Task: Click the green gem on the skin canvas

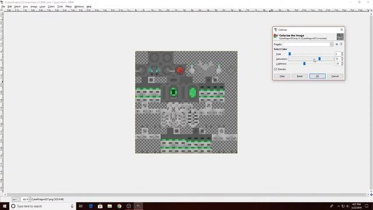Action: pyautogui.click(x=192, y=93)
